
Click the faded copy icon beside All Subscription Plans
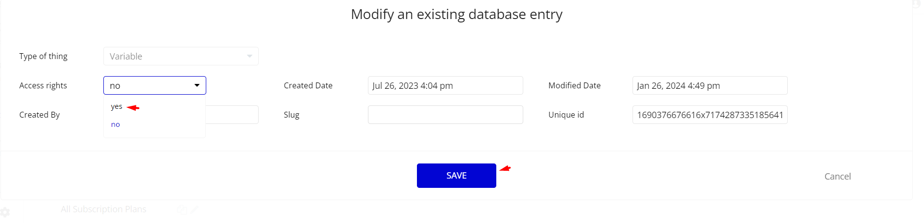[x=182, y=209]
